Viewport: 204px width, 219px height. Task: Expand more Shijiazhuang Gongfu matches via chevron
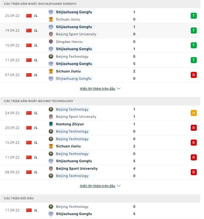point(119,89)
